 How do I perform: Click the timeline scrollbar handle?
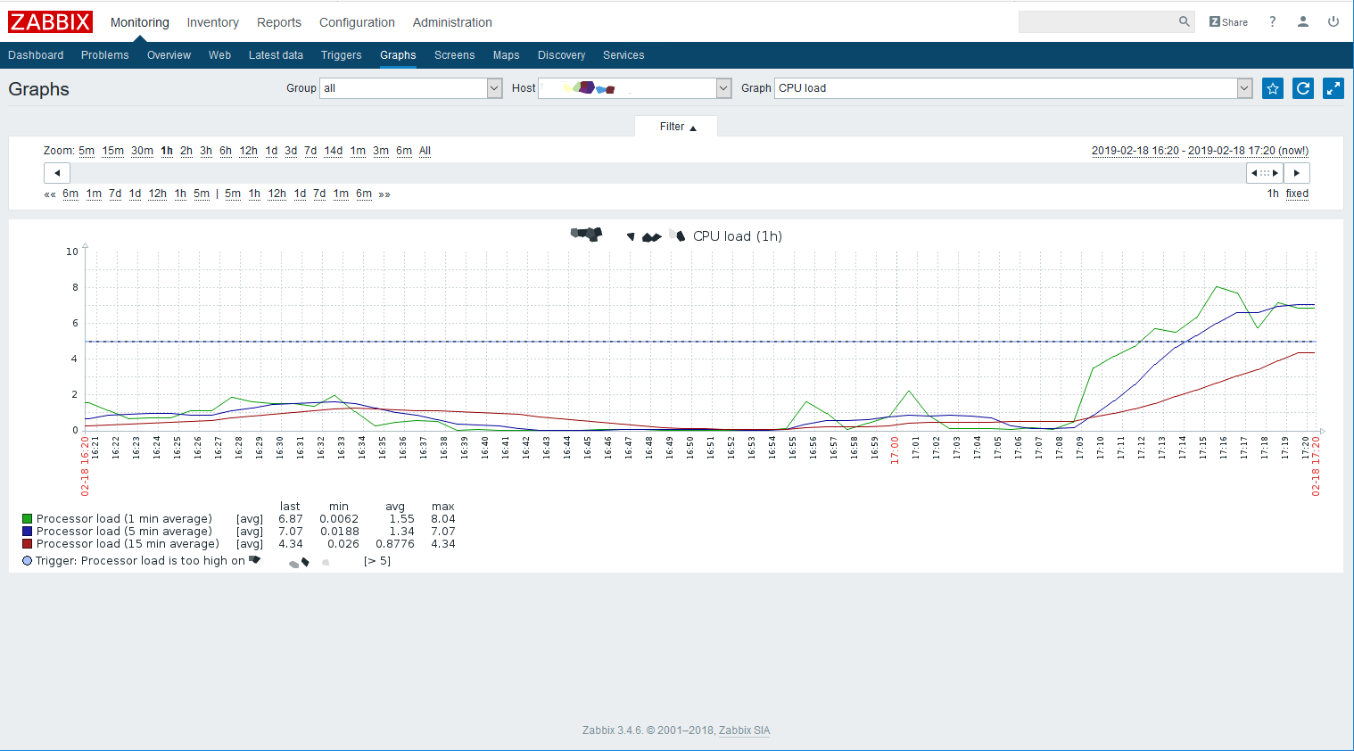(1265, 173)
